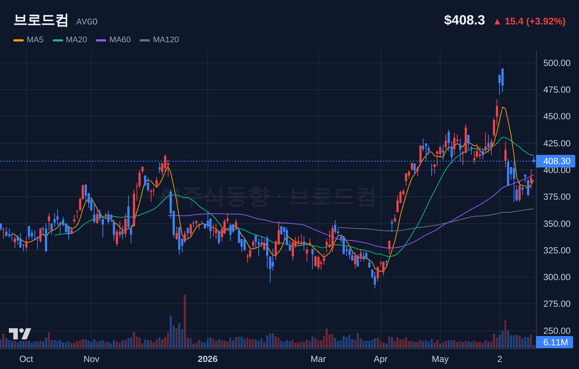Screen dimensions: 579x369
Task: Click the 300.00 price axis label
Action: click(x=557, y=277)
